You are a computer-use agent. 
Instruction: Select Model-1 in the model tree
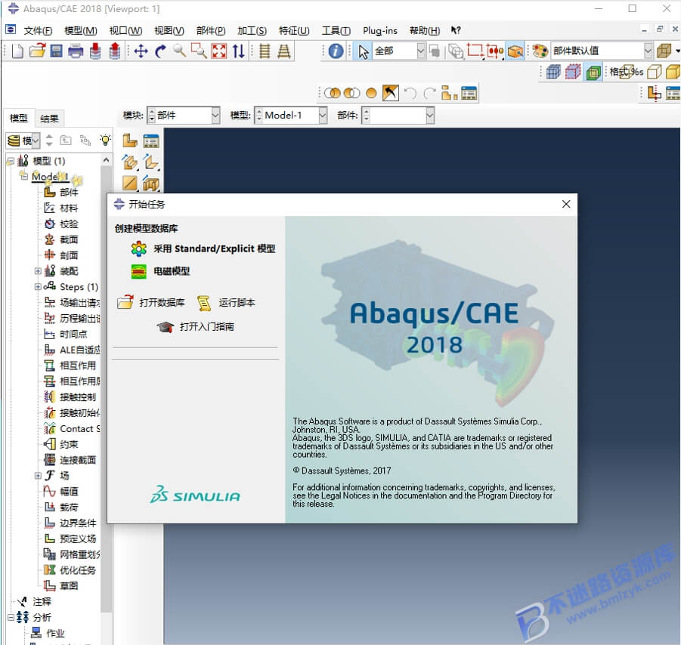(x=50, y=177)
